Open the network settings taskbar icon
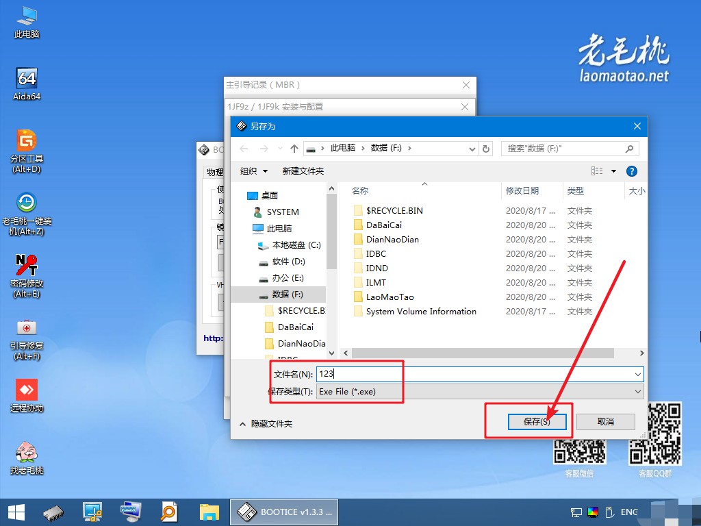This screenshot has height=526, width=701. [92, 512]
